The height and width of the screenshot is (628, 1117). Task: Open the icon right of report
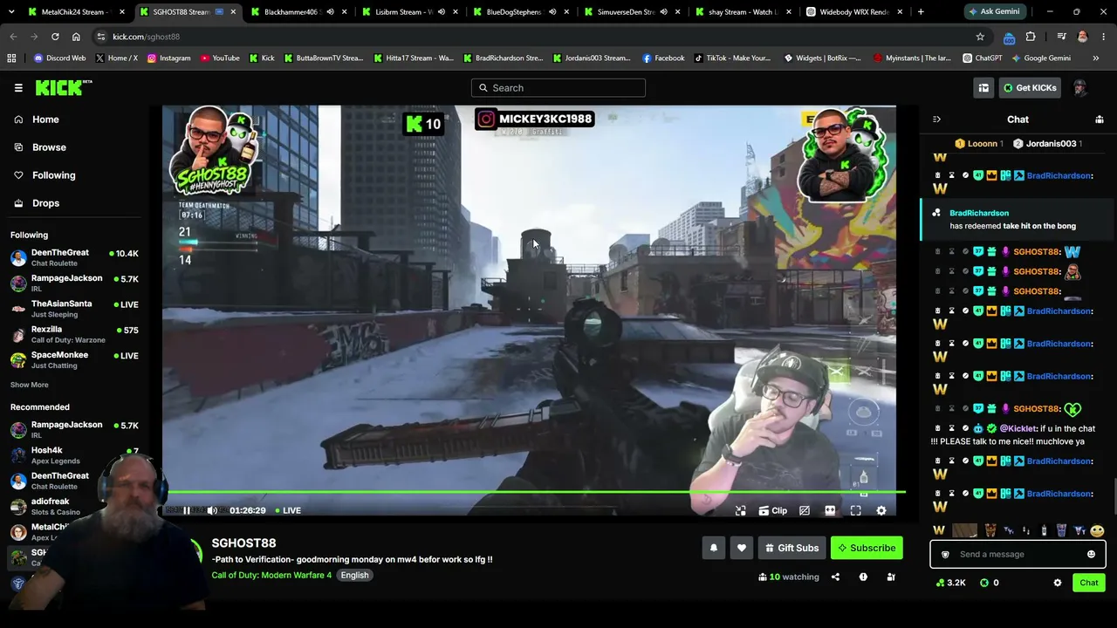[x=891, y=577]
